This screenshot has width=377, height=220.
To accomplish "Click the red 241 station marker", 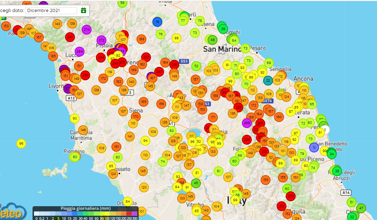I will 70,37.
